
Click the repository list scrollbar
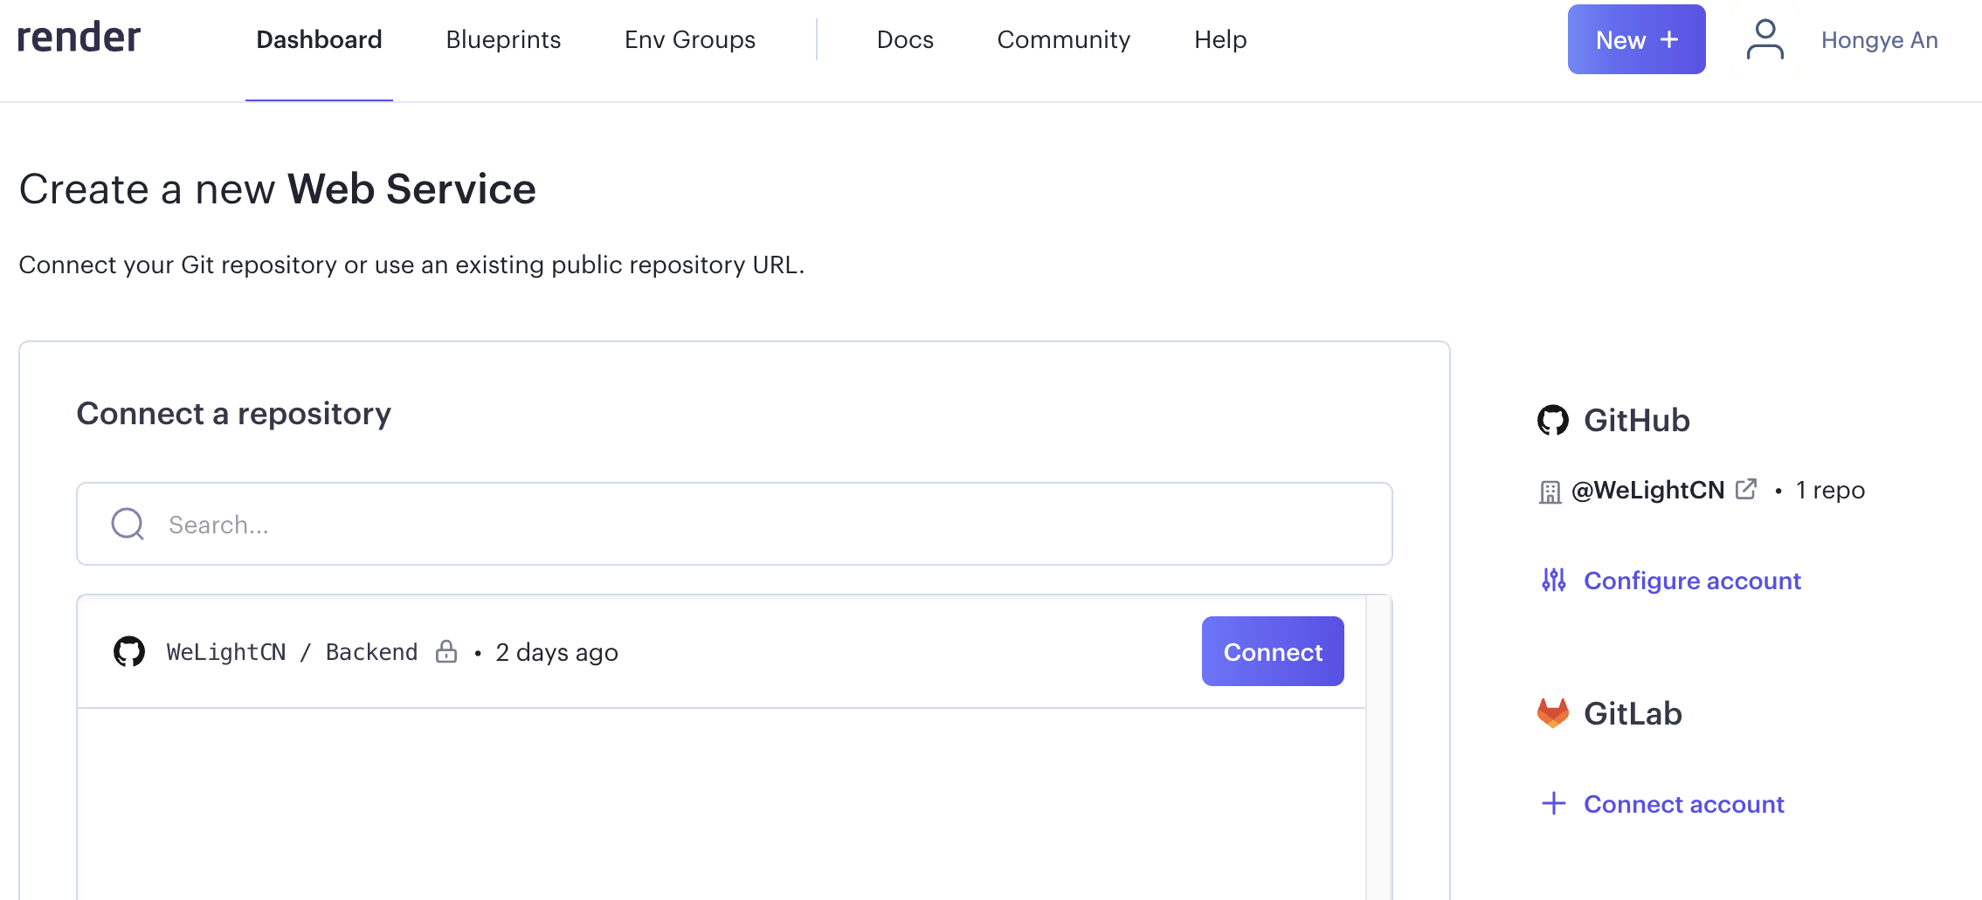(x=1379, y=747)
